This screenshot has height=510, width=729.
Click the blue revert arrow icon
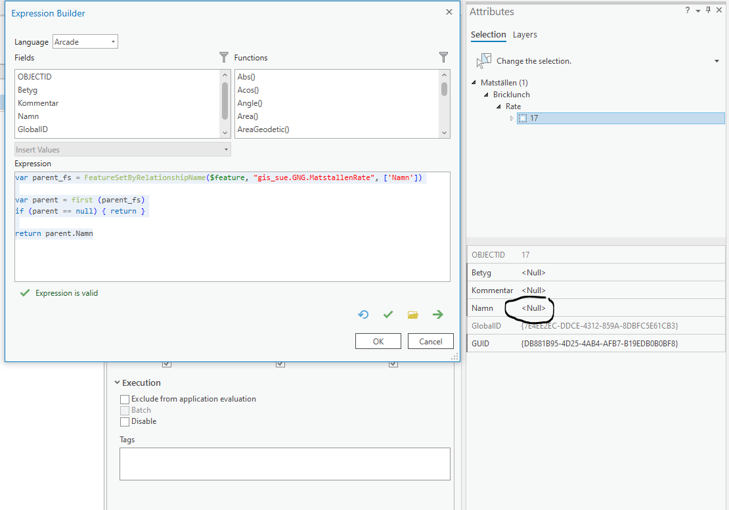click(363, 315)
